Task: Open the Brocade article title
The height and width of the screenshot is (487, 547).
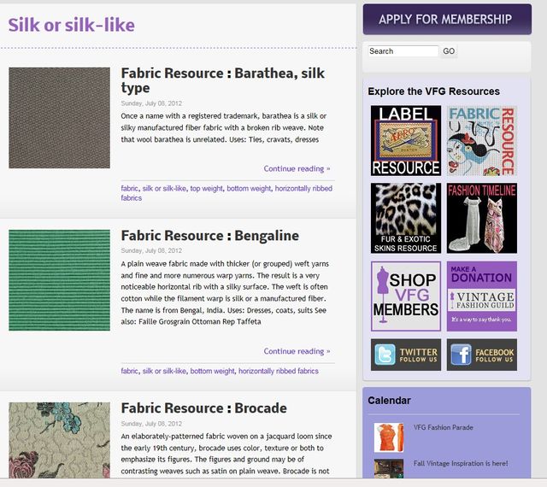Action: tap(203, 408)
